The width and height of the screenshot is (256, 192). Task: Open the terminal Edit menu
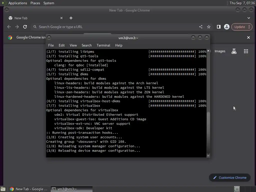[61, 45]
